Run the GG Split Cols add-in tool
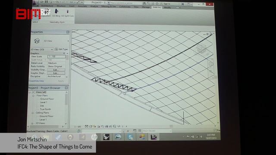 coord(67,13)
